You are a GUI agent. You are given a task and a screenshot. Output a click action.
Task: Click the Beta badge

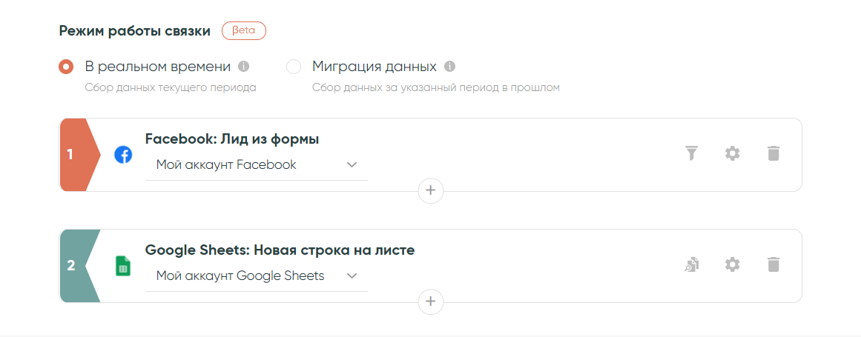pos(243,31)
